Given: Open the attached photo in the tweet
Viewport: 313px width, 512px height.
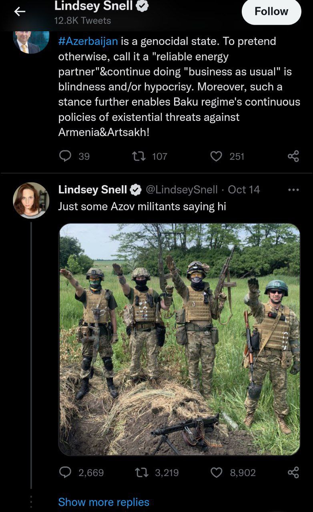Looking at the screenshot, I should [x=179, y=339].
